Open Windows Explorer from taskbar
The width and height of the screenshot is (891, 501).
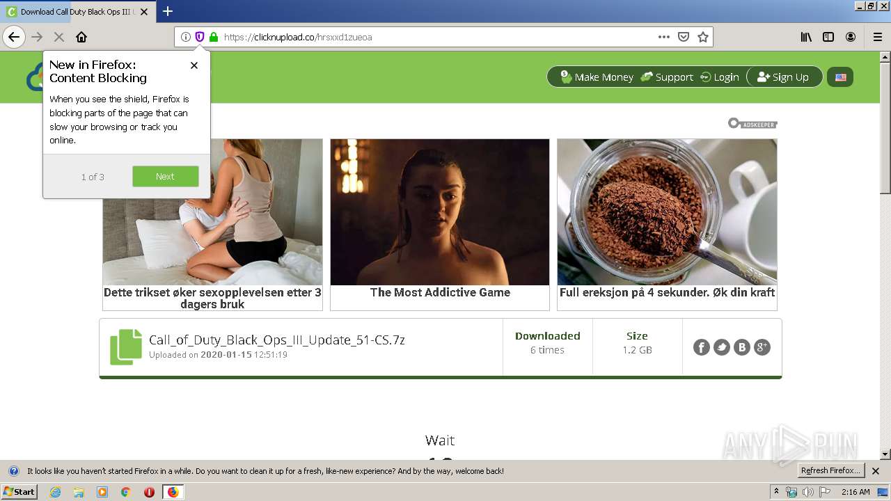79,492
